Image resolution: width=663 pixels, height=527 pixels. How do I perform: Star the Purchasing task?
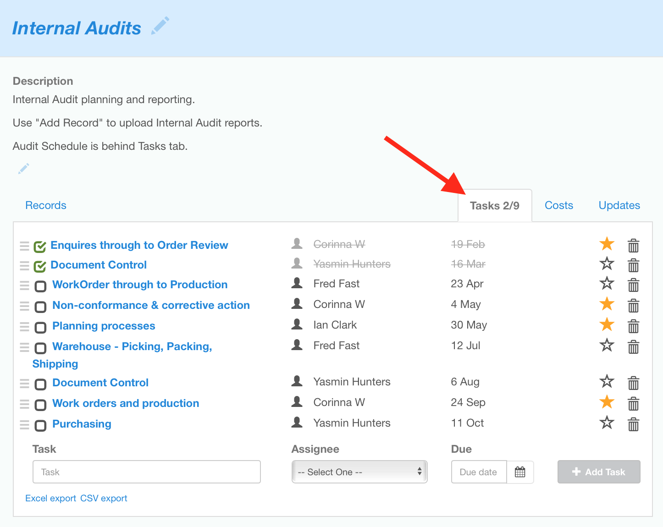point(607,422)
